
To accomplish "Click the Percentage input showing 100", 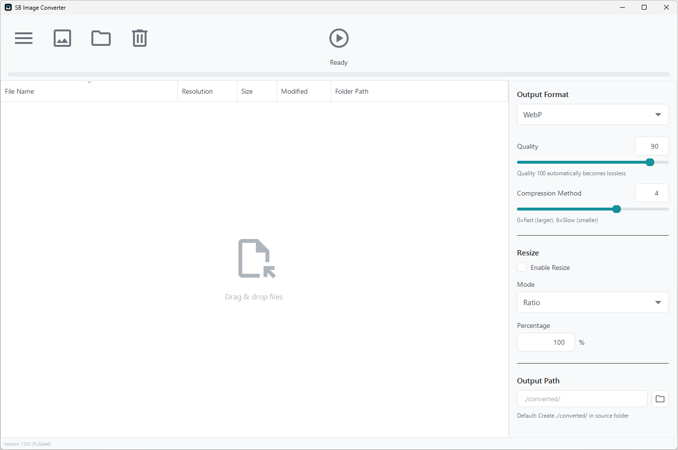I will point(546,342).
